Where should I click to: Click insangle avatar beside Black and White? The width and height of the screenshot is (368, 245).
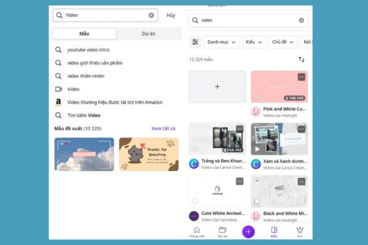256,216
